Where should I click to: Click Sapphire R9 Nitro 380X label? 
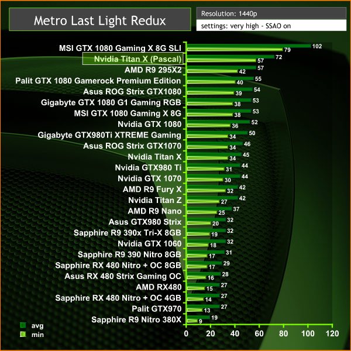point(136,319)
